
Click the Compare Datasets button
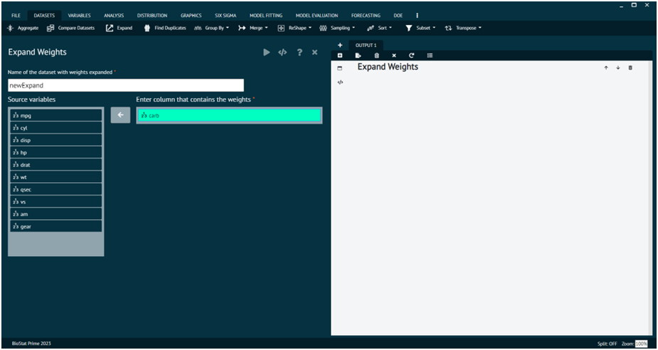[x=70, y=28]
